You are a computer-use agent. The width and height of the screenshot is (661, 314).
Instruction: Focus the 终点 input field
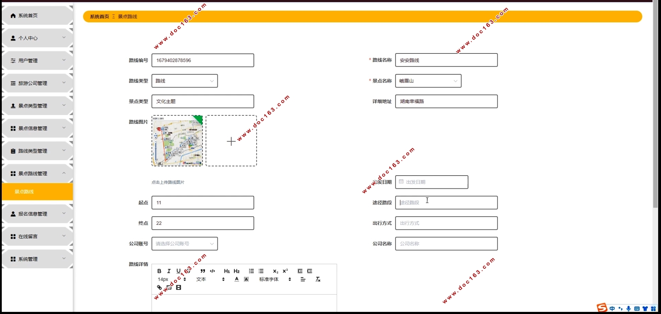203,223
